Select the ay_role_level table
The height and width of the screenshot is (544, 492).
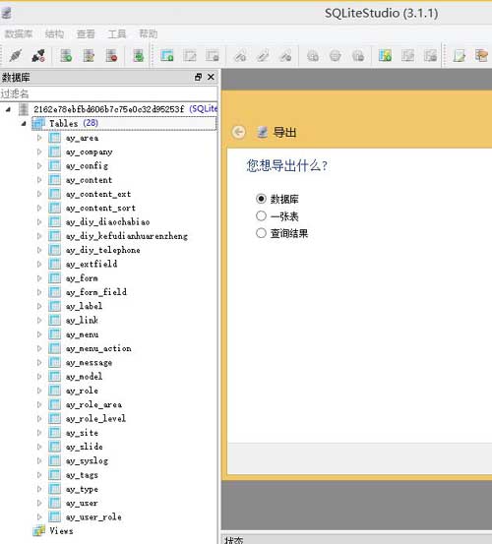[x=95, y=419]
